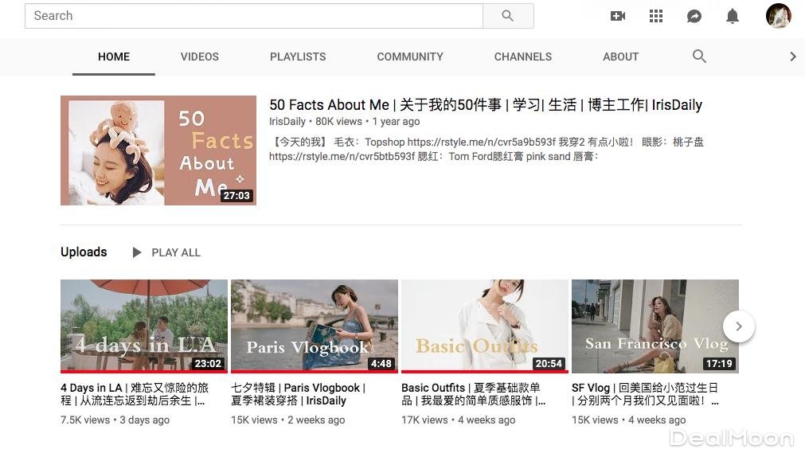This screenshot has height=457, width=805.
Task: Open the About tab
Action: 621,57
